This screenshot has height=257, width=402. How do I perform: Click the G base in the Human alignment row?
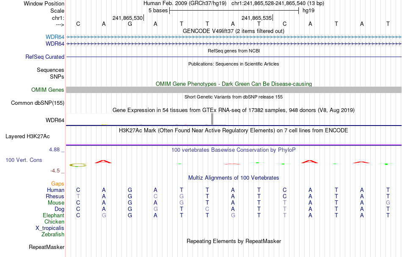(130, 190)
